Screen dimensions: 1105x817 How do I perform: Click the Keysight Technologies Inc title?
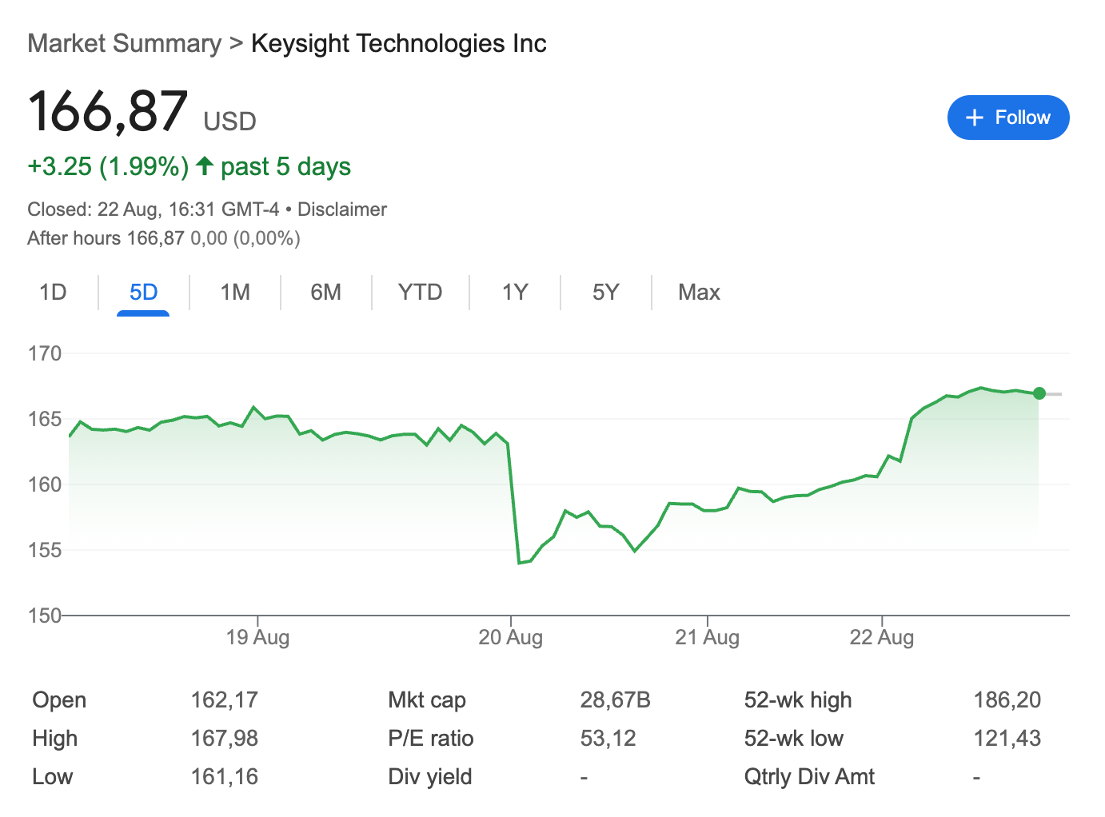click(399, 43)
